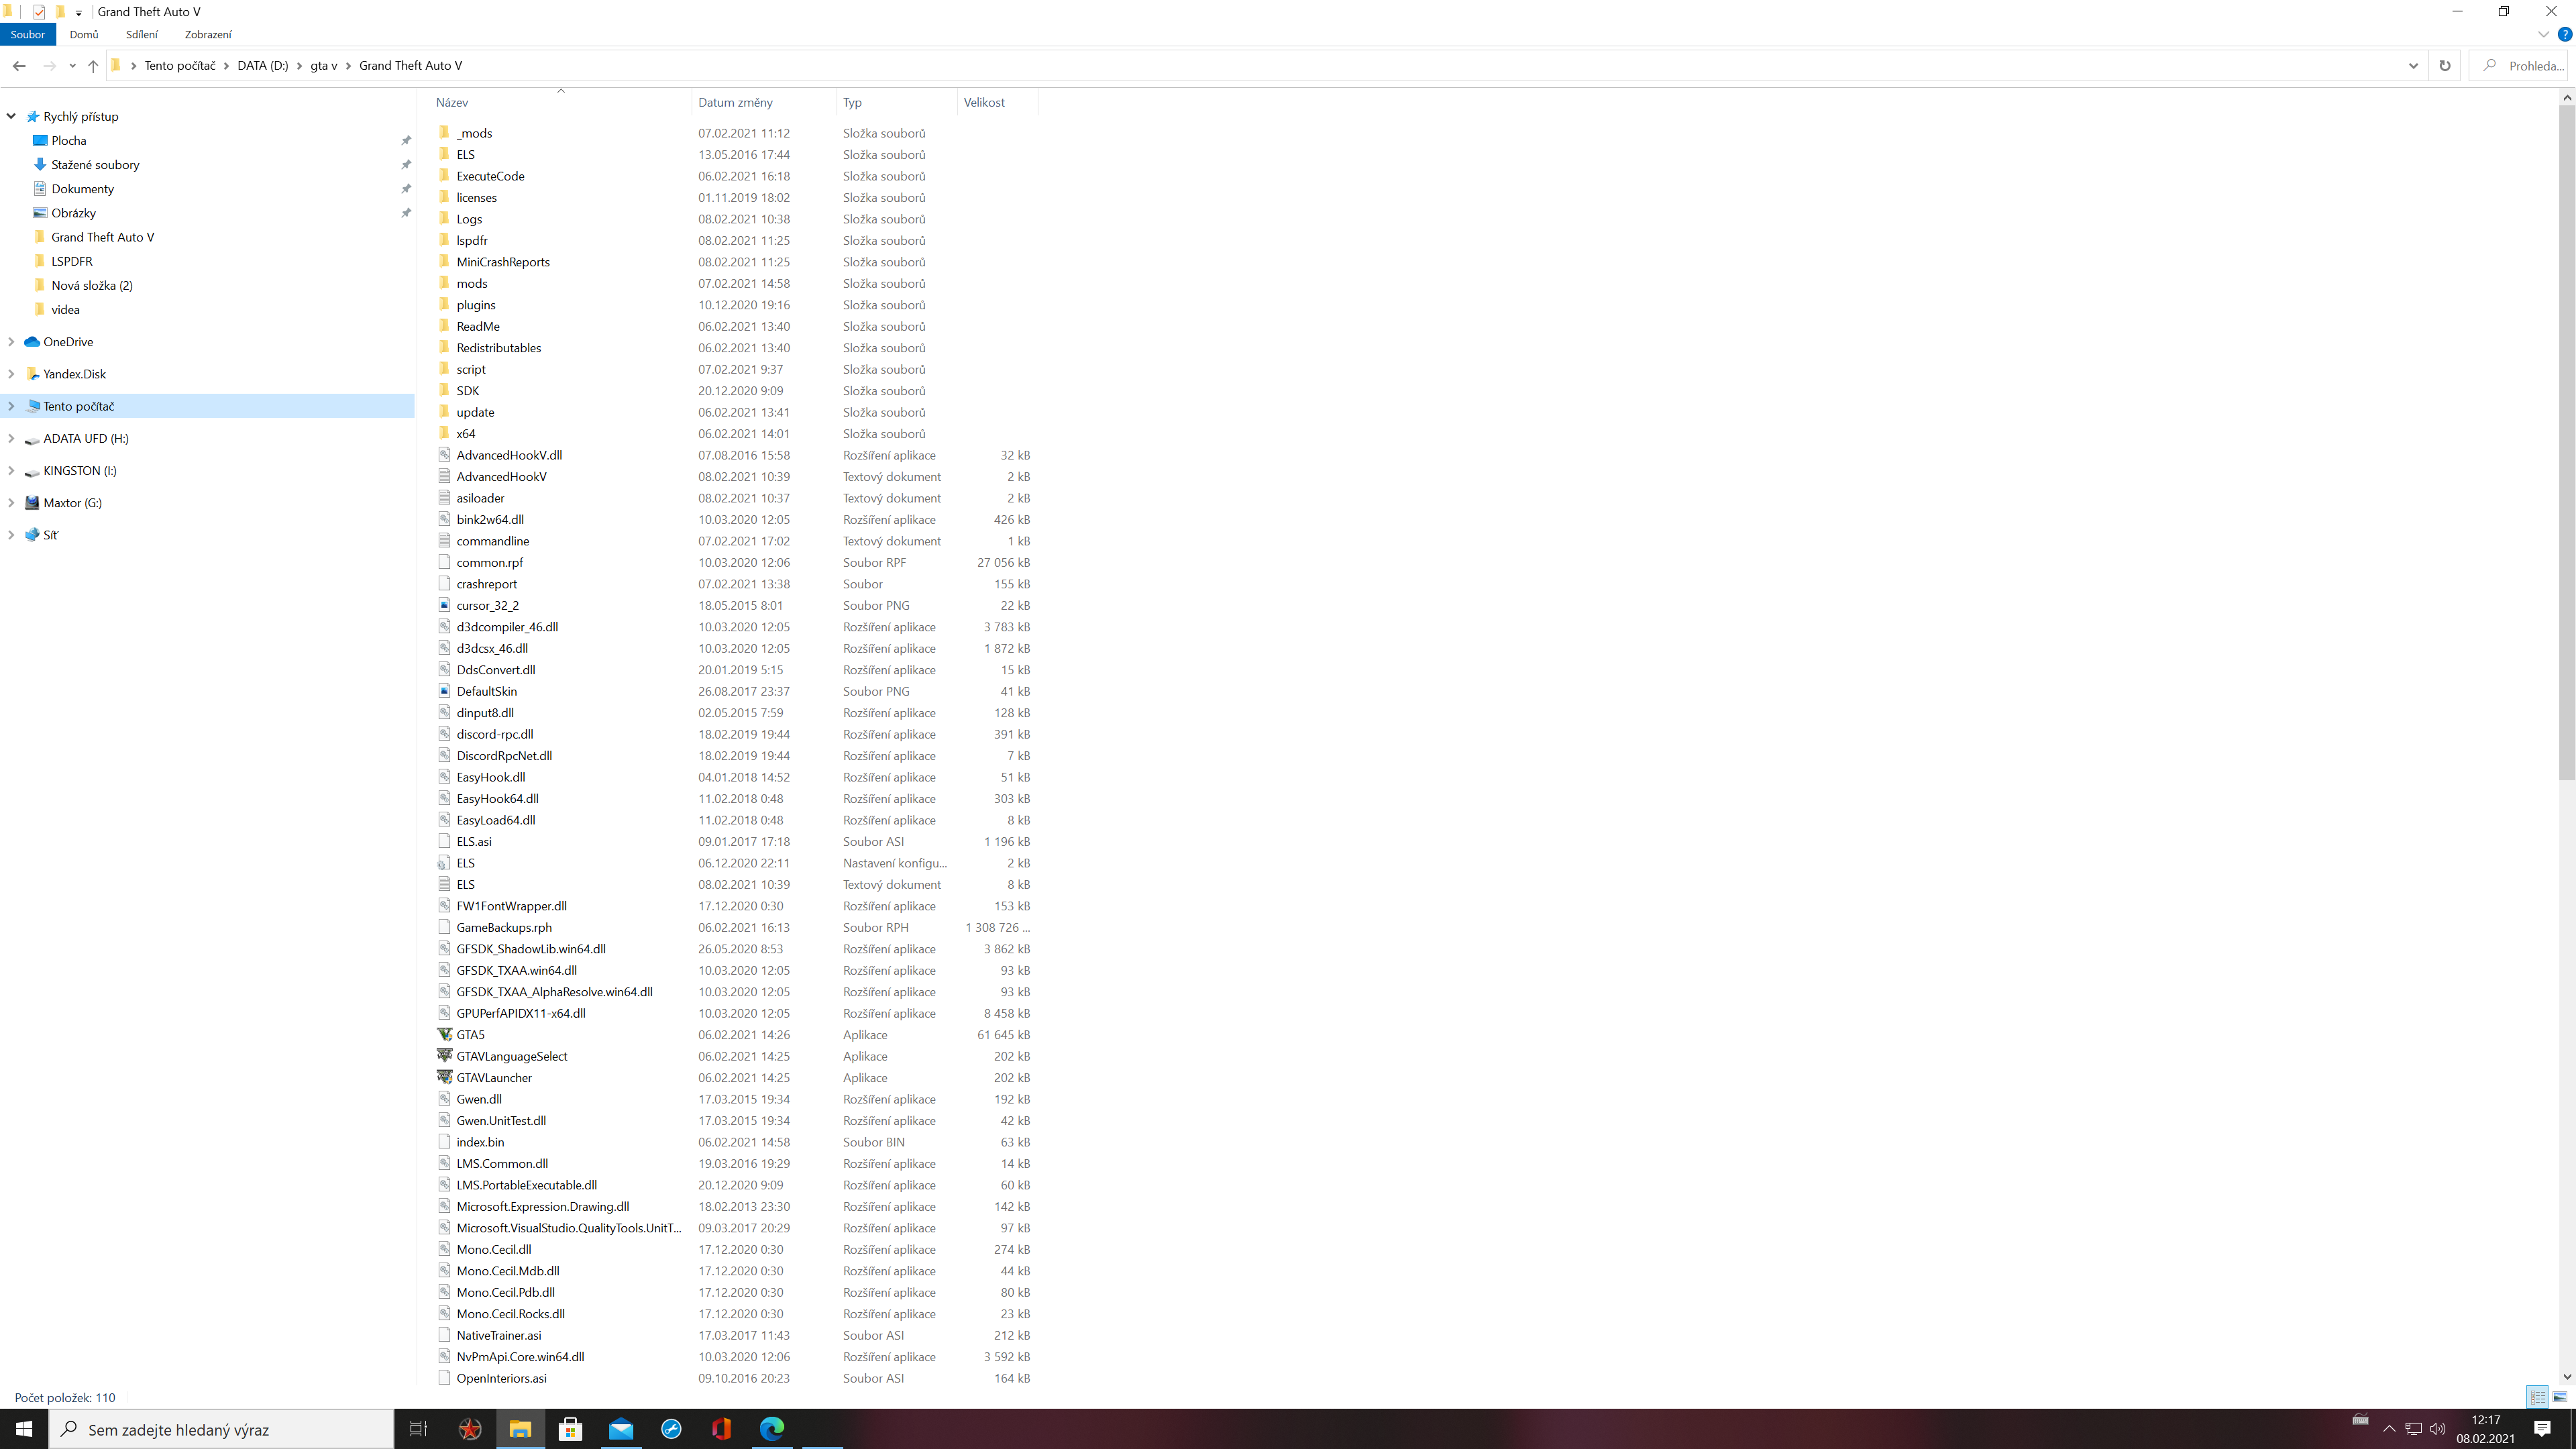
Task: Go up one folder level arrow
Action: (93, 66)
